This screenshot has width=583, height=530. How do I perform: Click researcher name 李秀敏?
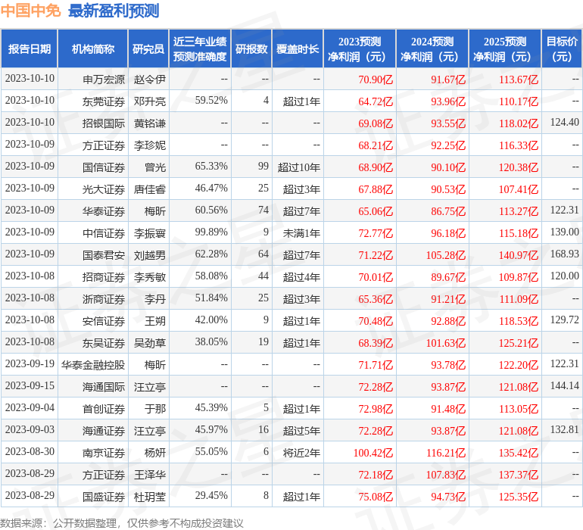coord(150,276)
